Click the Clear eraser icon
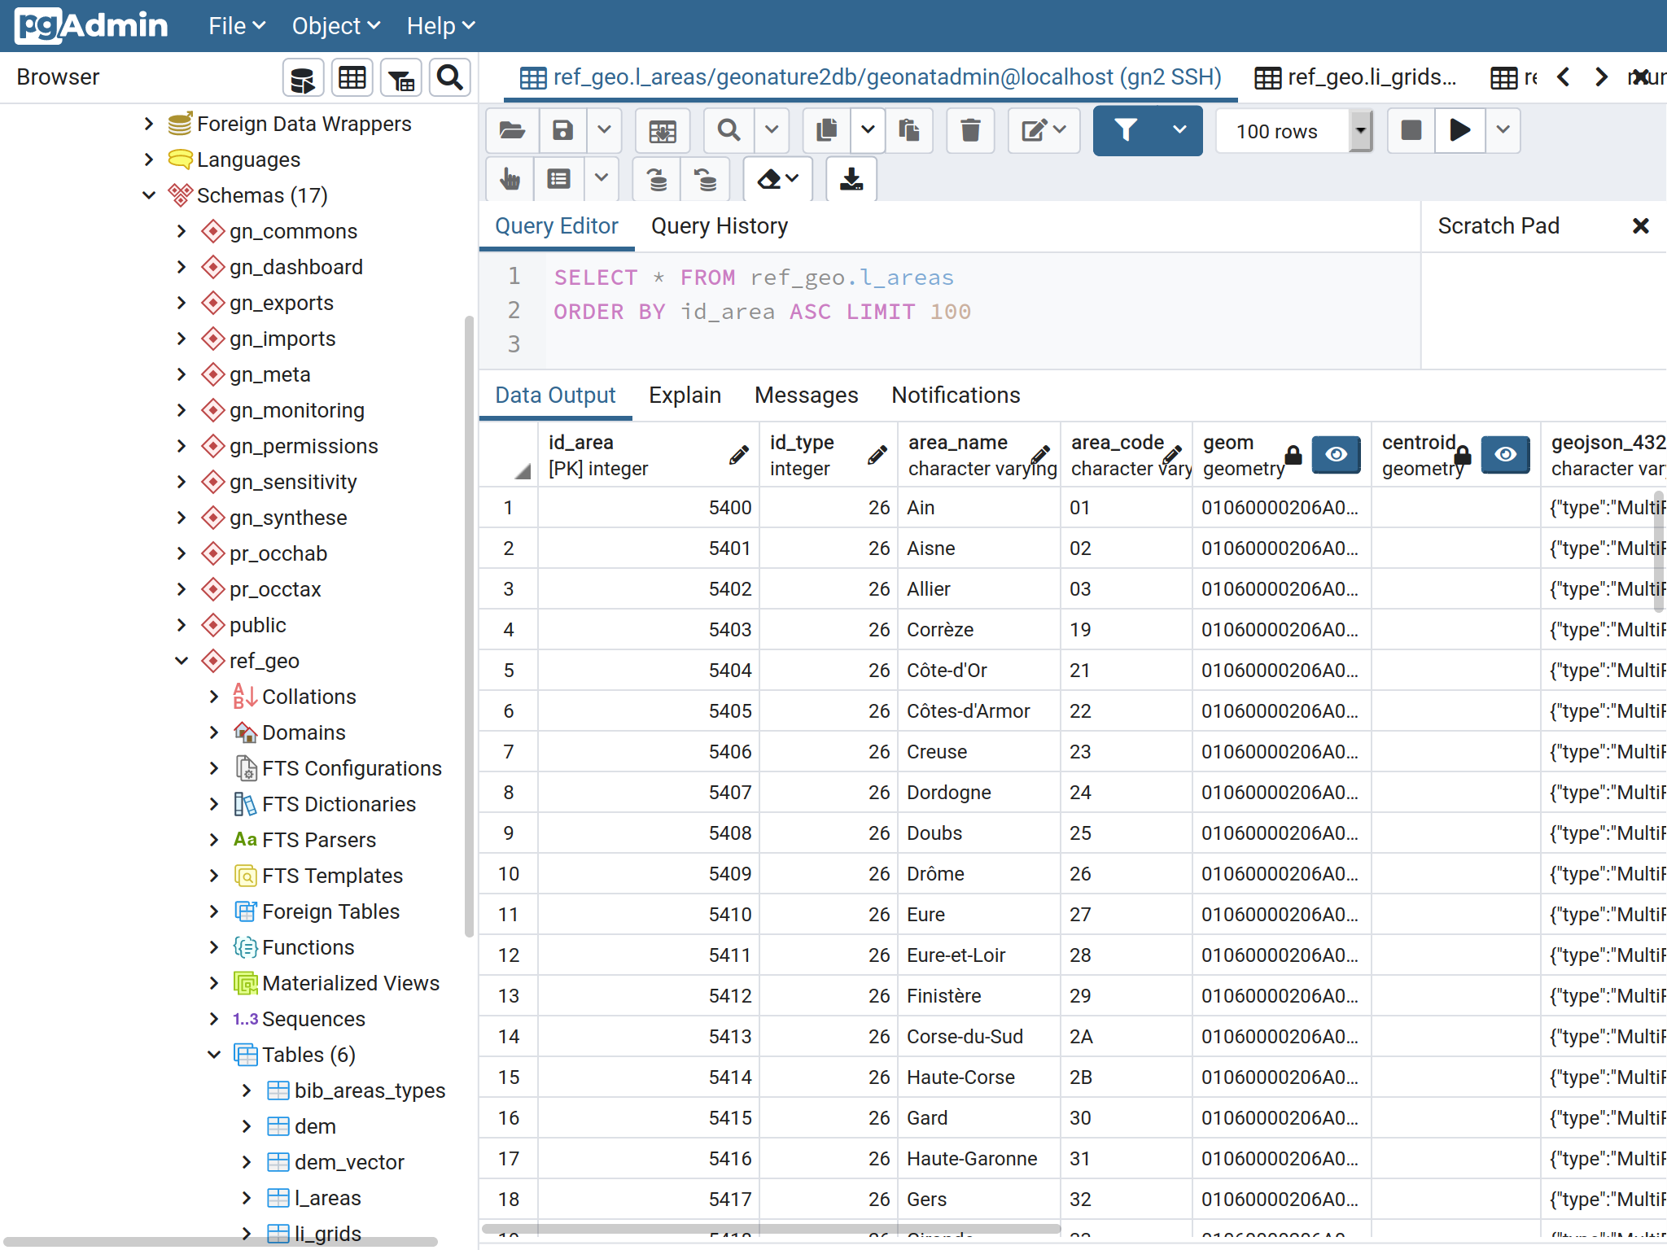 (777, 179)
